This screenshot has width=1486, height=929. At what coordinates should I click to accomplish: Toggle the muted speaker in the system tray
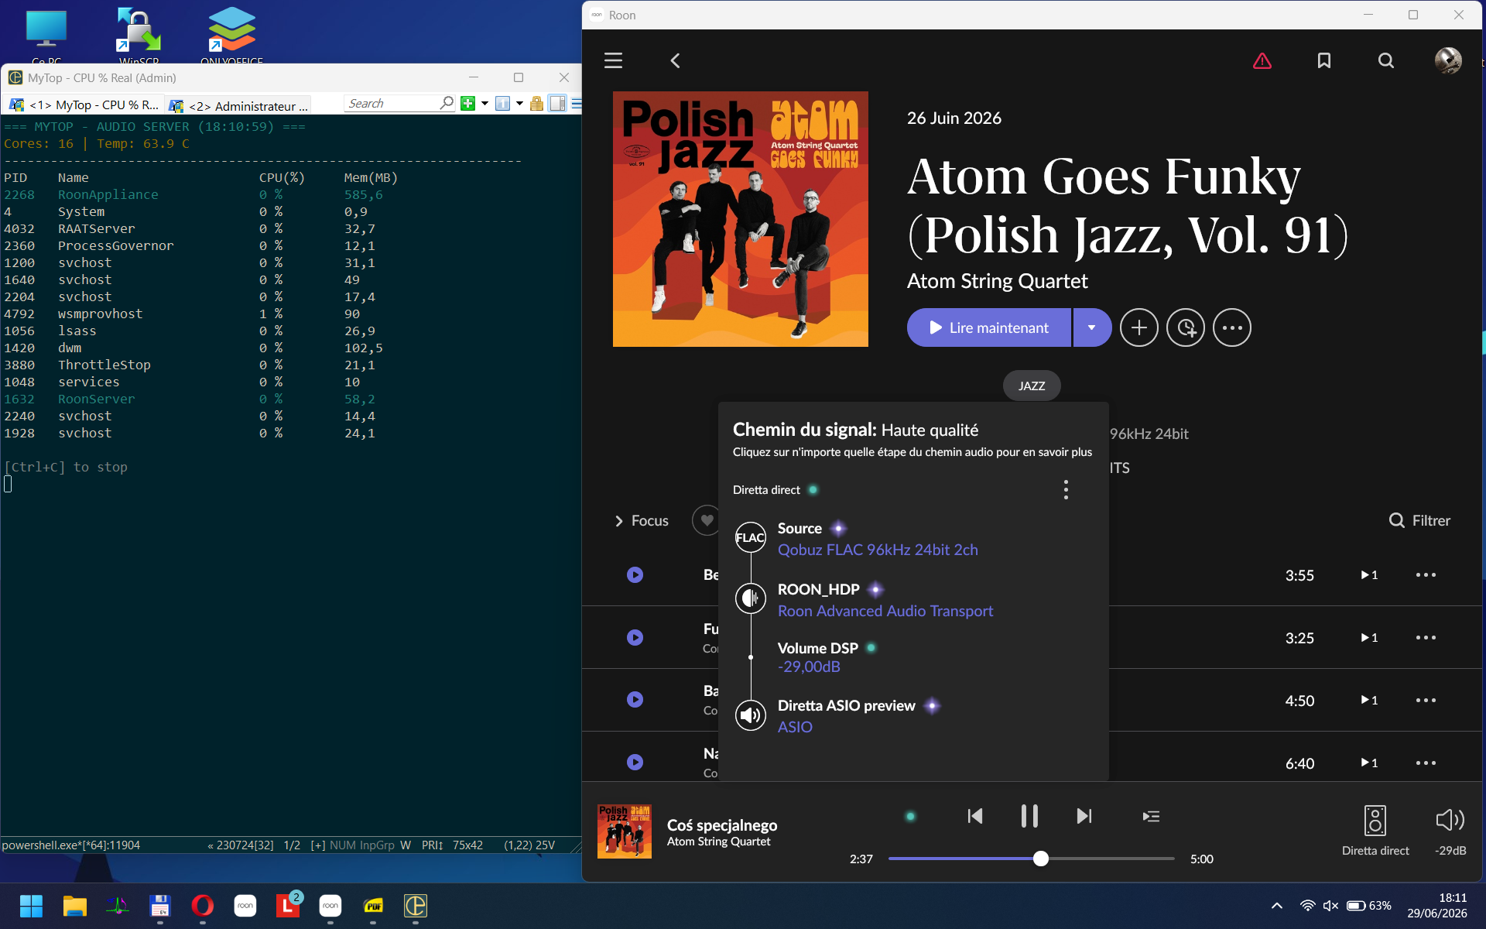pyautogui.click(x=1330, y=906)
